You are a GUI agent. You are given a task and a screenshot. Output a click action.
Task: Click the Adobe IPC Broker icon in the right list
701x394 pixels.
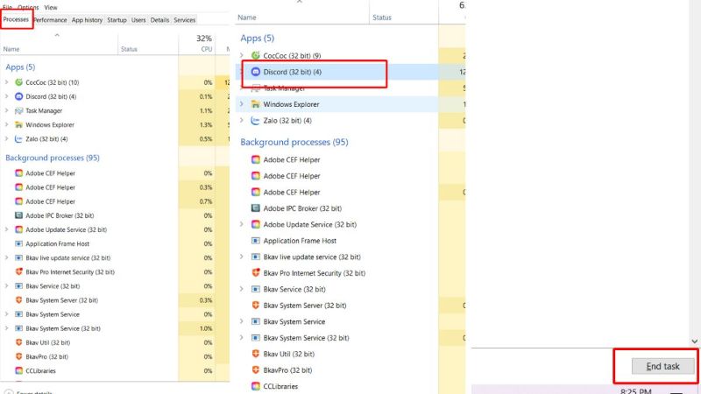256,208
